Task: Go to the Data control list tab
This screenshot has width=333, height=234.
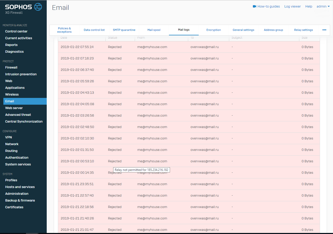Action: 94,30
